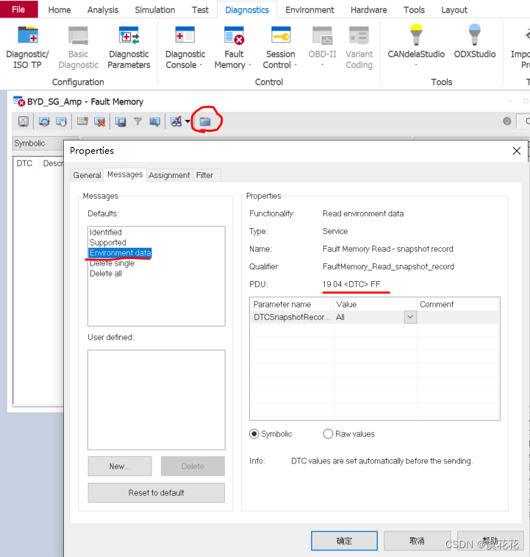Click the New... button
The image size is (530, 557).
(x=120, y=466)
